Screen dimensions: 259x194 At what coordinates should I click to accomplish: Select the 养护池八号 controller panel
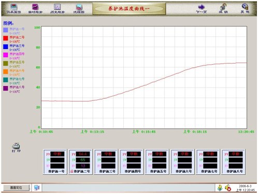(x=233, y=162)
